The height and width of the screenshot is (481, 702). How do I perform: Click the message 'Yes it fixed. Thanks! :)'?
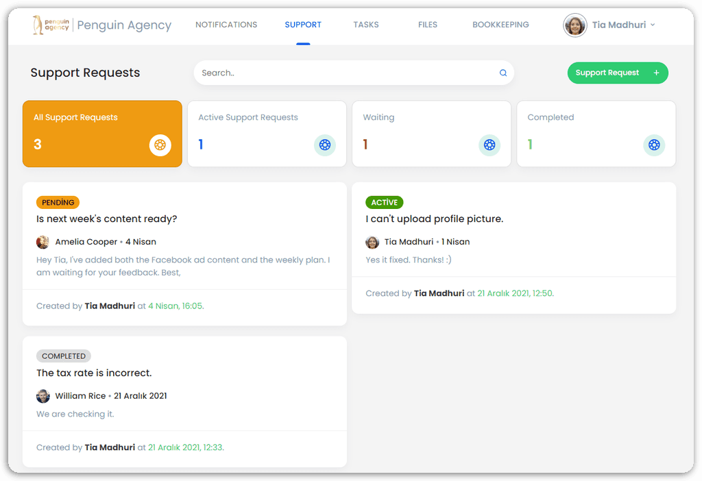[409, 260]
